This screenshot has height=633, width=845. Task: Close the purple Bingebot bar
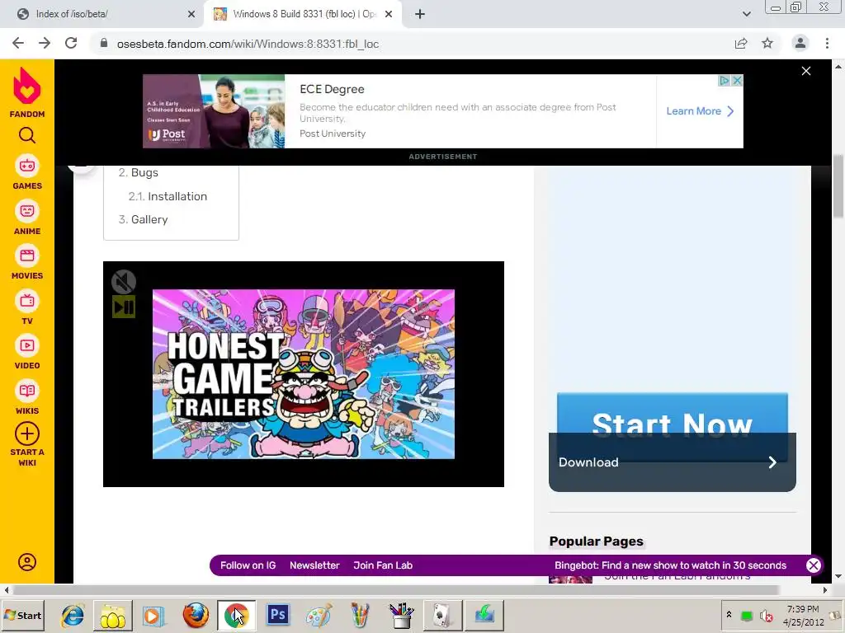tap(813, 565)
